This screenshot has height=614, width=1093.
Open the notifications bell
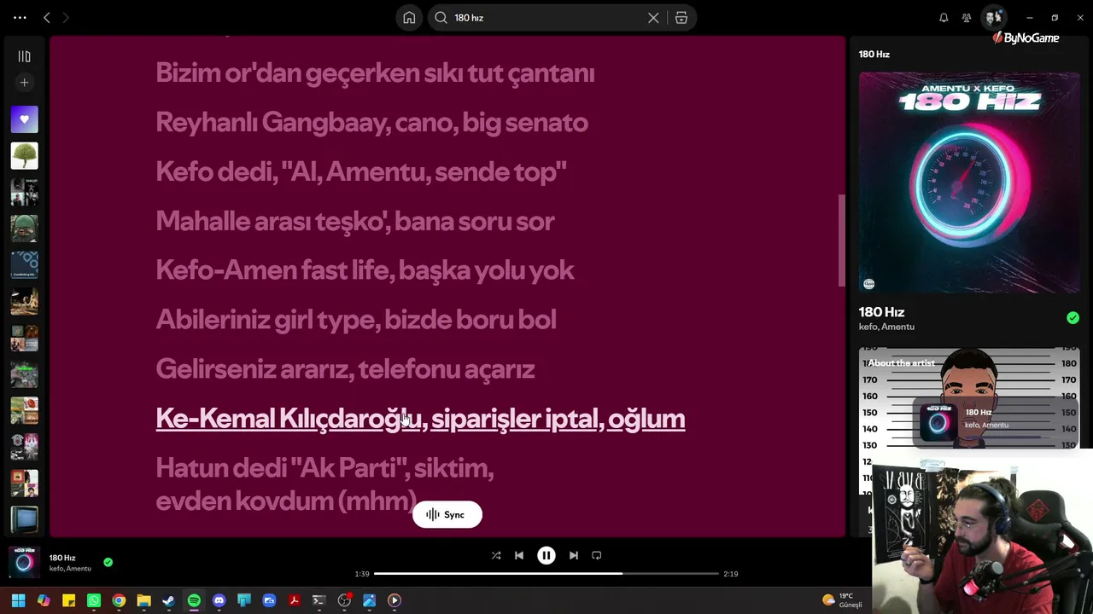click(944, 17)
